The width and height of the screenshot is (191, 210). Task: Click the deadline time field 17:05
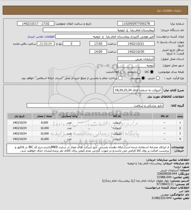(x=98, y=44)
